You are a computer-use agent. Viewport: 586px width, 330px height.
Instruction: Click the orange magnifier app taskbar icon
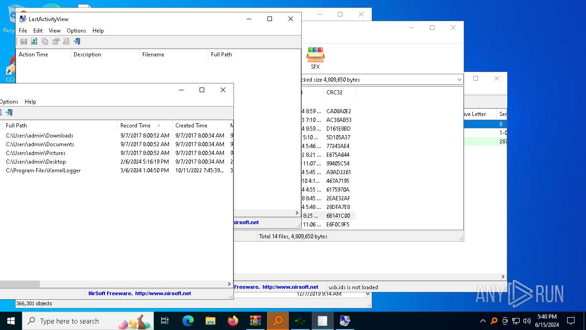click(x=278, y=321)
